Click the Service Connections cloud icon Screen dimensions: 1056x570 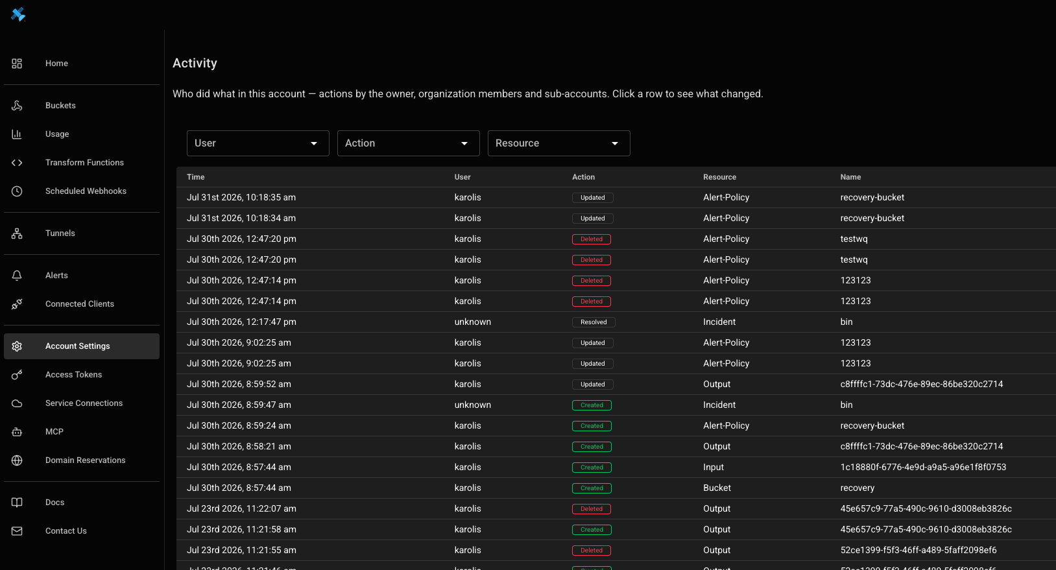pyautogui.click(x=17, y=403)
